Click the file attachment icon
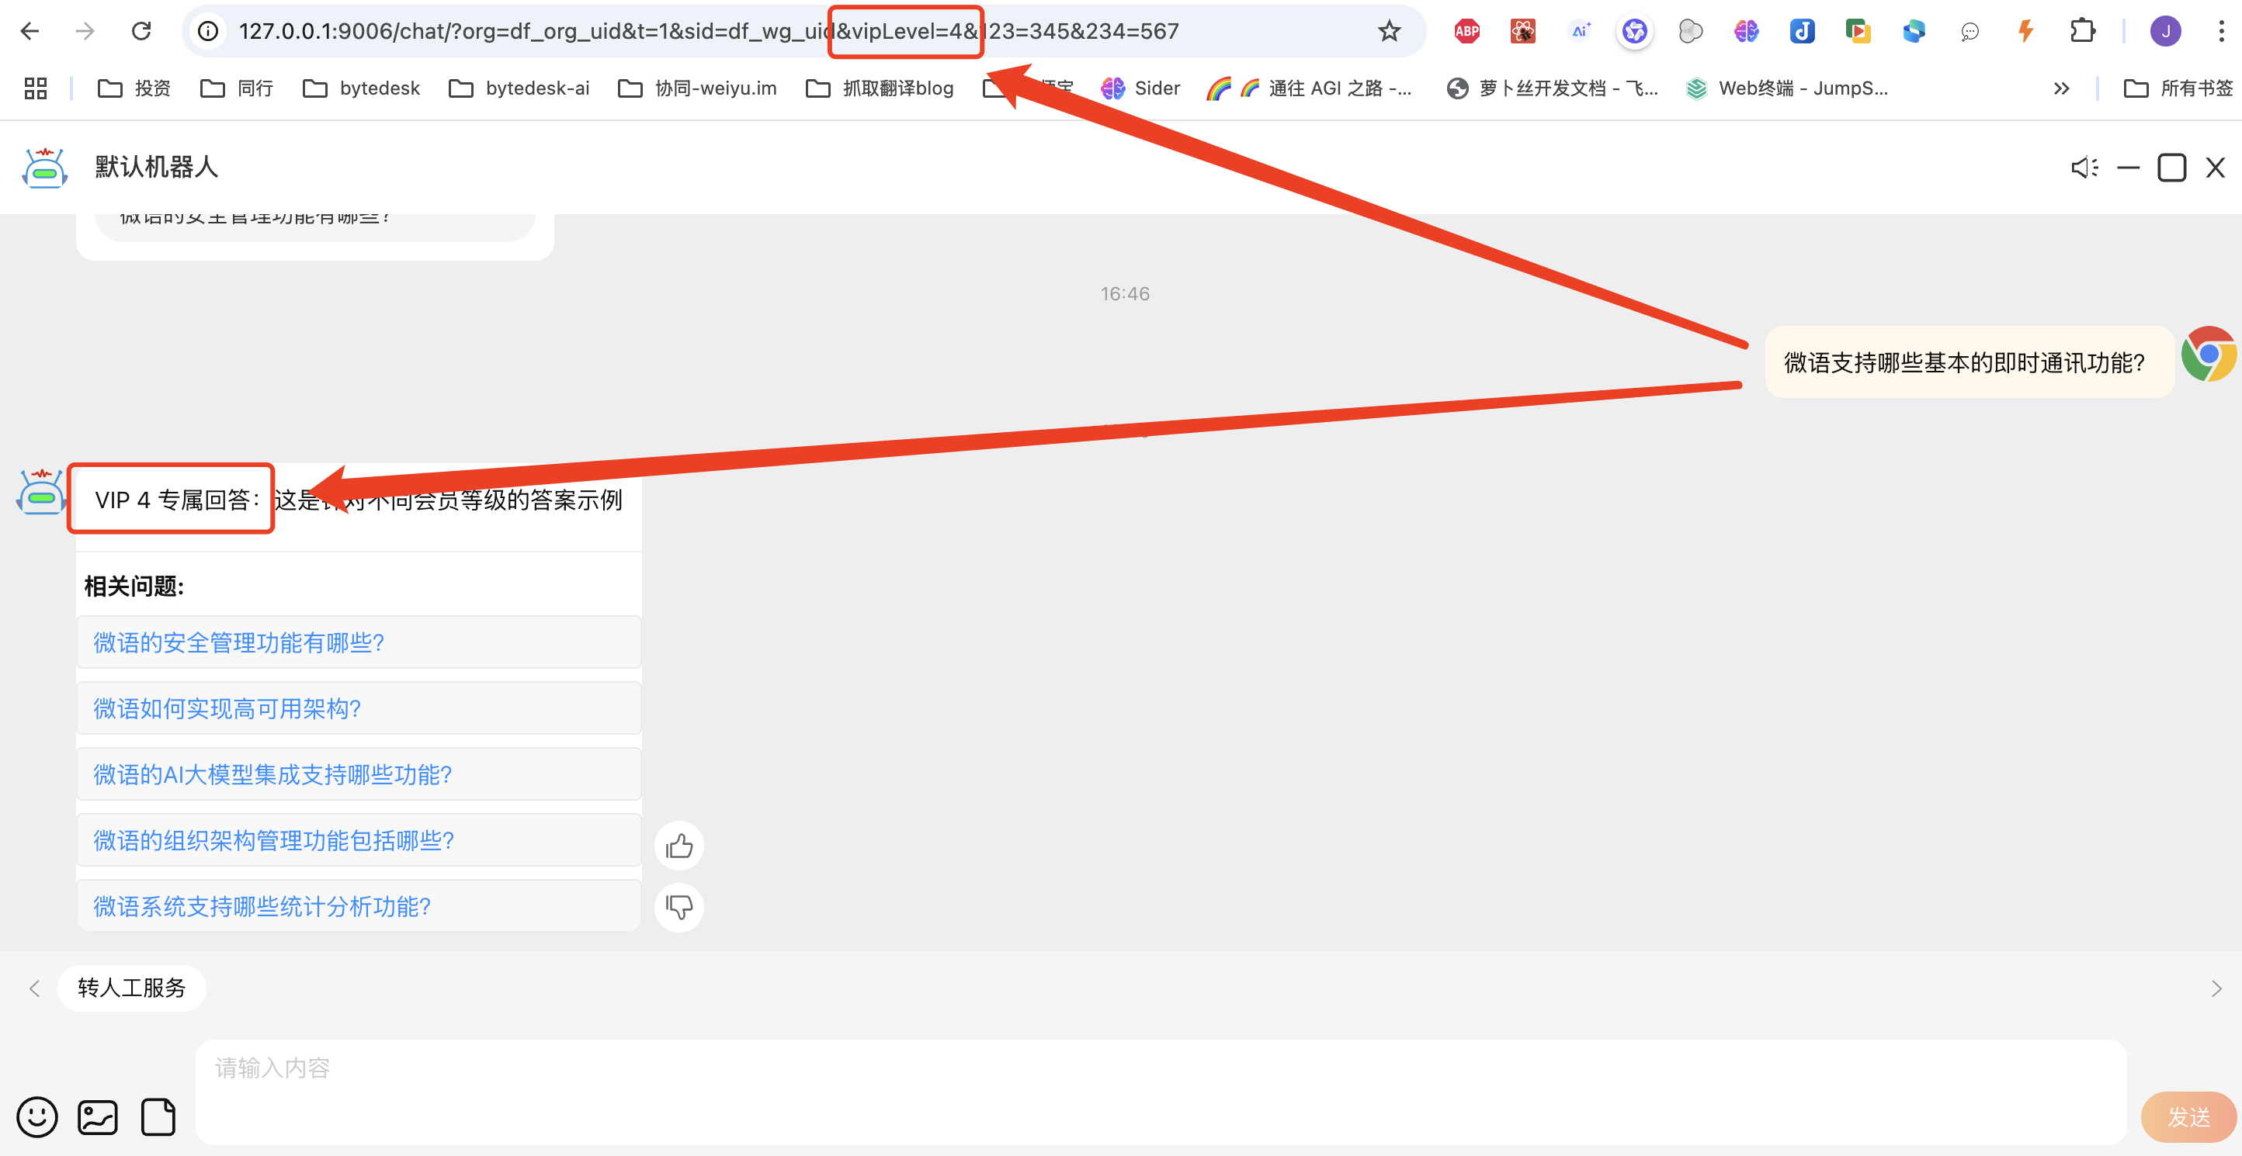The image size is (2242, 1156). 158,1117
